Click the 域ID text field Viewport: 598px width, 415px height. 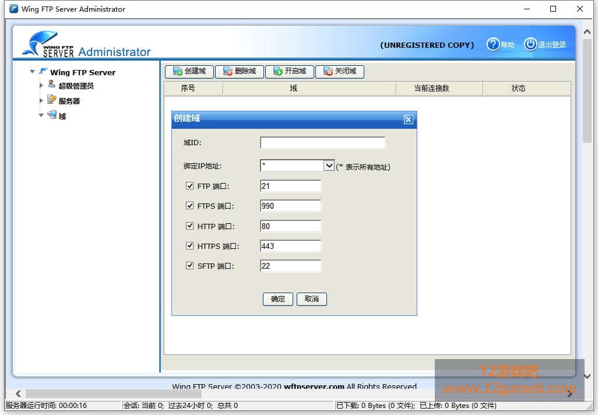coord(323,143)
